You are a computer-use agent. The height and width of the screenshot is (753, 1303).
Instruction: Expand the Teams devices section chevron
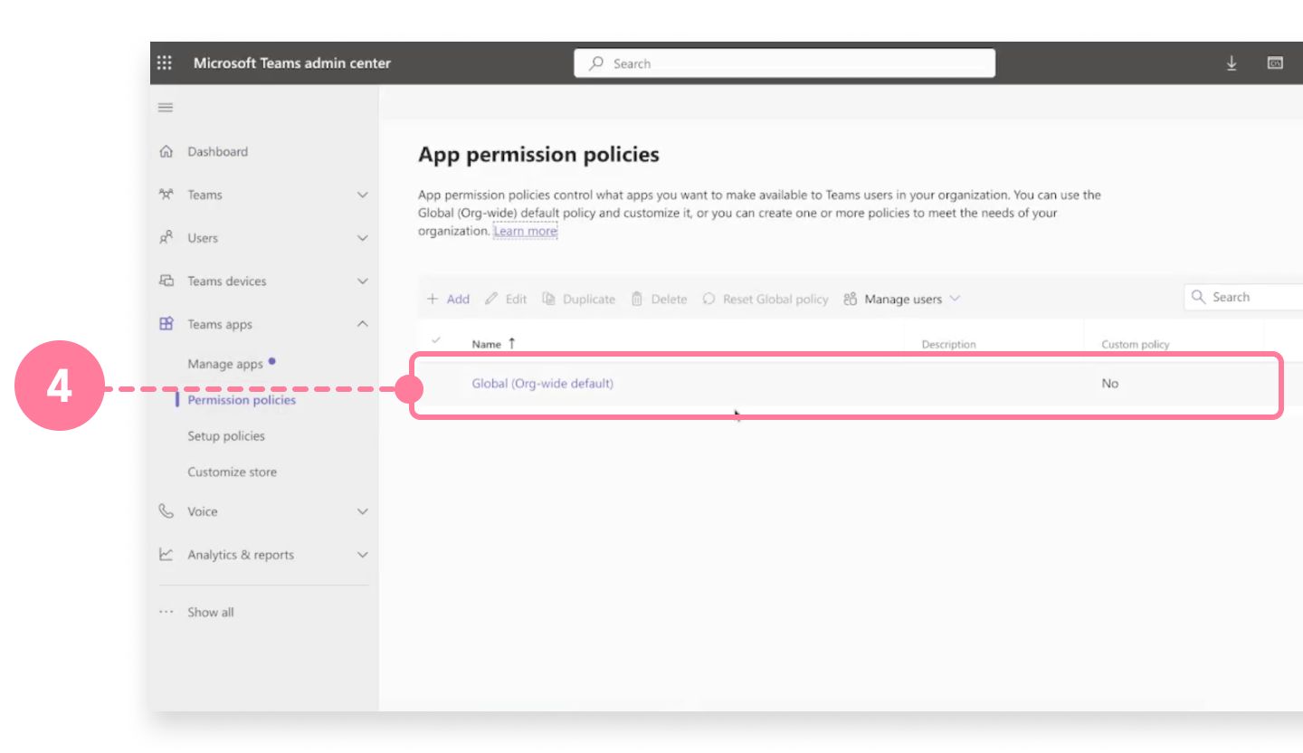pos(363,281)
